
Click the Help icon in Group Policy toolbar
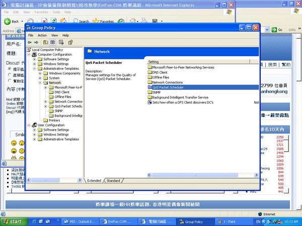[x=70, y=43]
